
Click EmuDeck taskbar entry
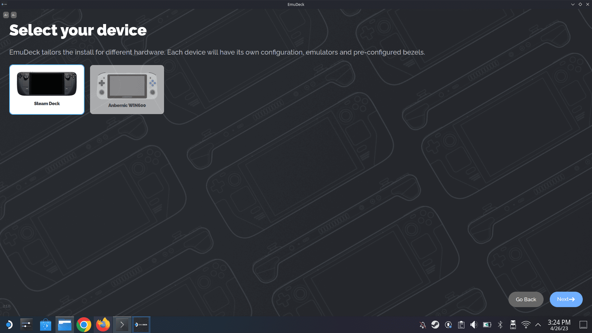click(x=141, y=325)
